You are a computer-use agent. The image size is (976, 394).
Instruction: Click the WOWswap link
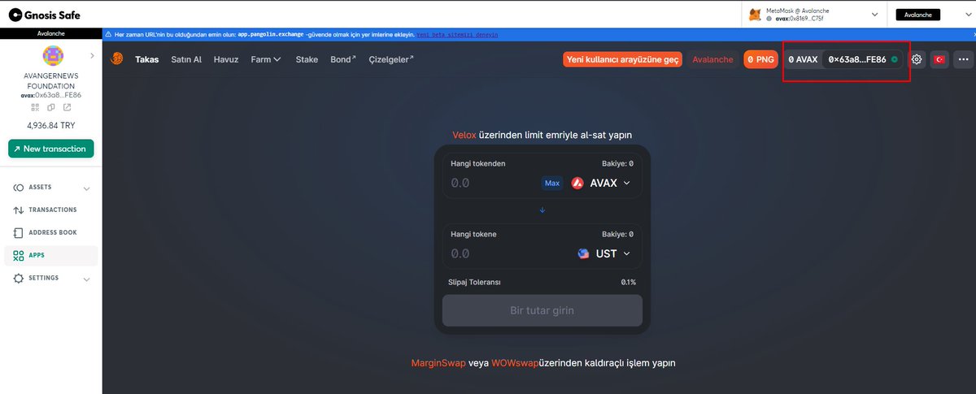coord(515,363)
